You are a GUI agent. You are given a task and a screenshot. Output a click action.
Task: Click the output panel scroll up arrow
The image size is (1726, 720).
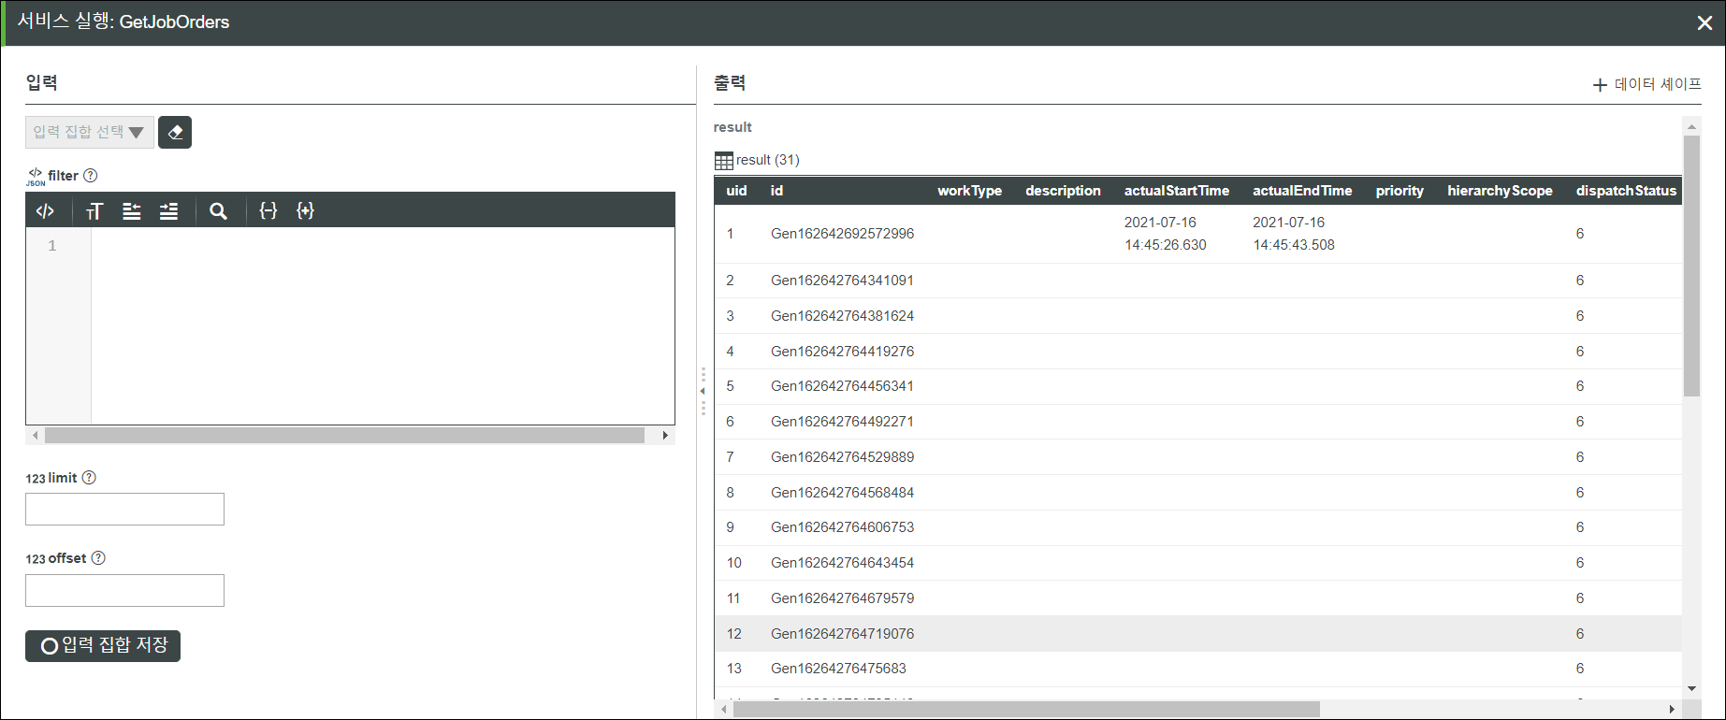click(1691, 126)
